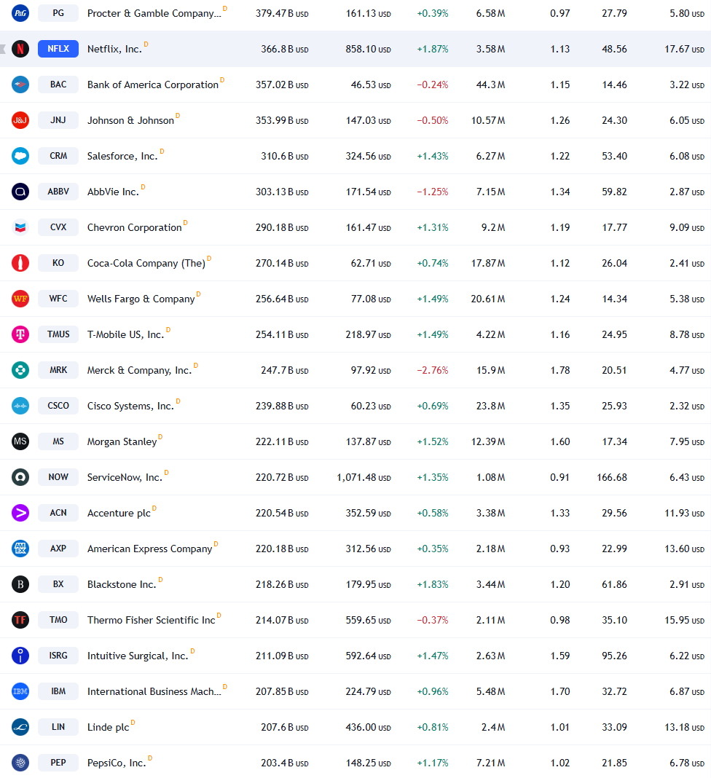Open the Morgan Stanley company link

coord(122,442)
